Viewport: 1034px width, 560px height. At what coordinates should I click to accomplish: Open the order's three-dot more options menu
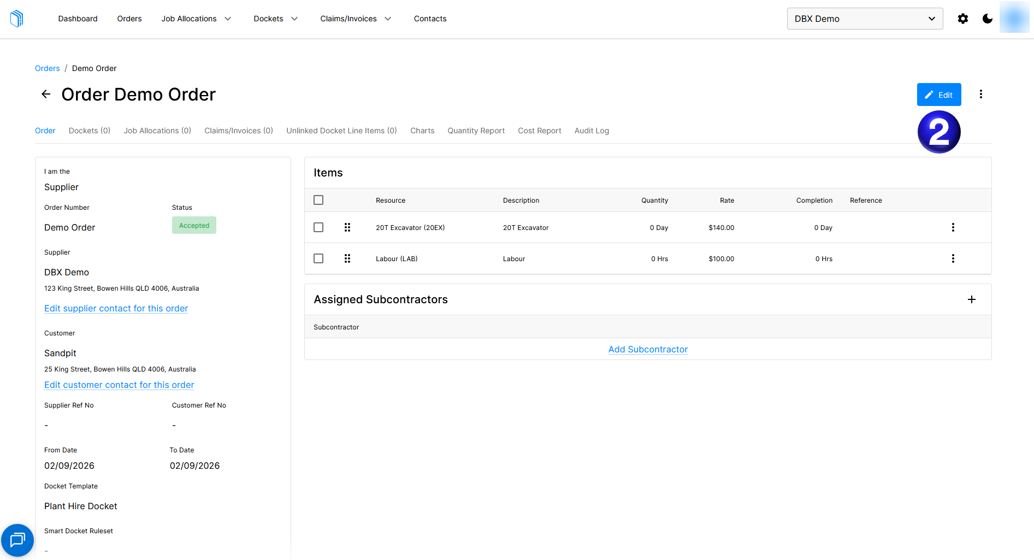click(981, 94)
